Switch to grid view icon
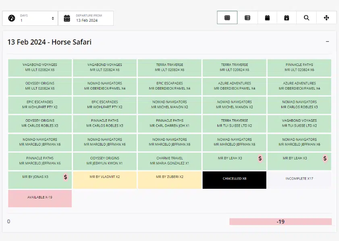Viewport: 339px width, 241px height. [x=227, y=18]
